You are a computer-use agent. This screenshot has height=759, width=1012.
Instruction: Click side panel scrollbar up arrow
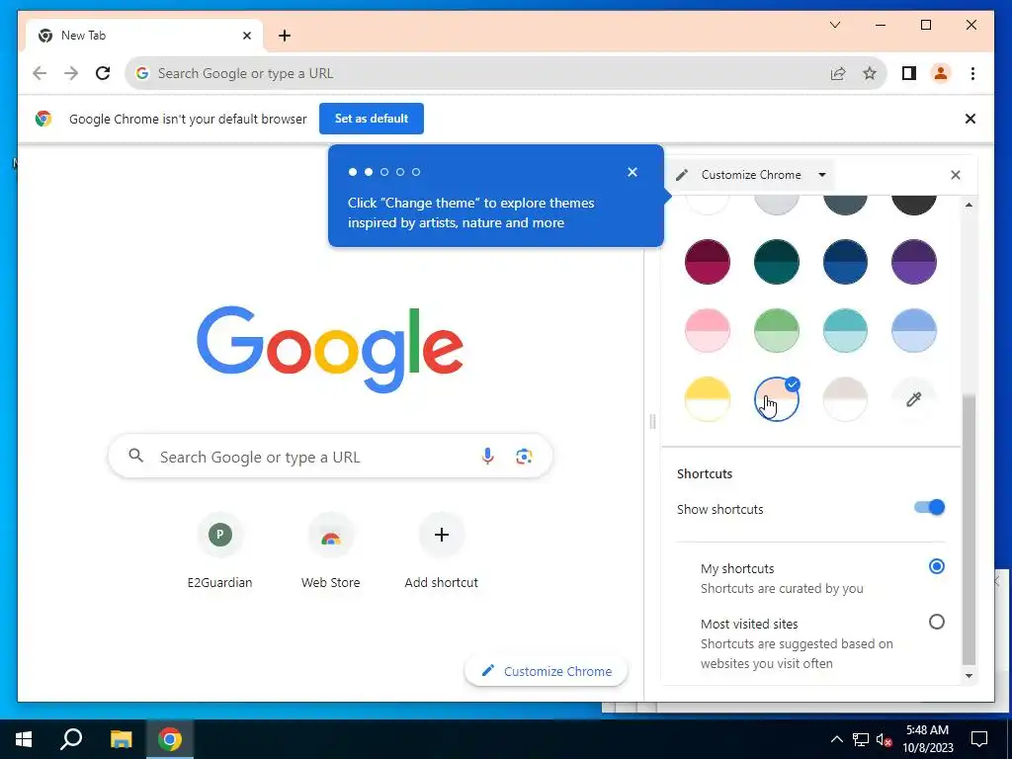pyautogui.click(x=969, y=205)
